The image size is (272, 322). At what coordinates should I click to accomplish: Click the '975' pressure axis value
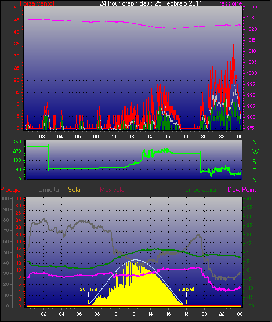pos(251,128)
